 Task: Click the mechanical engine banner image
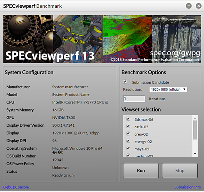pyautogui.click(x=78, y=39)
